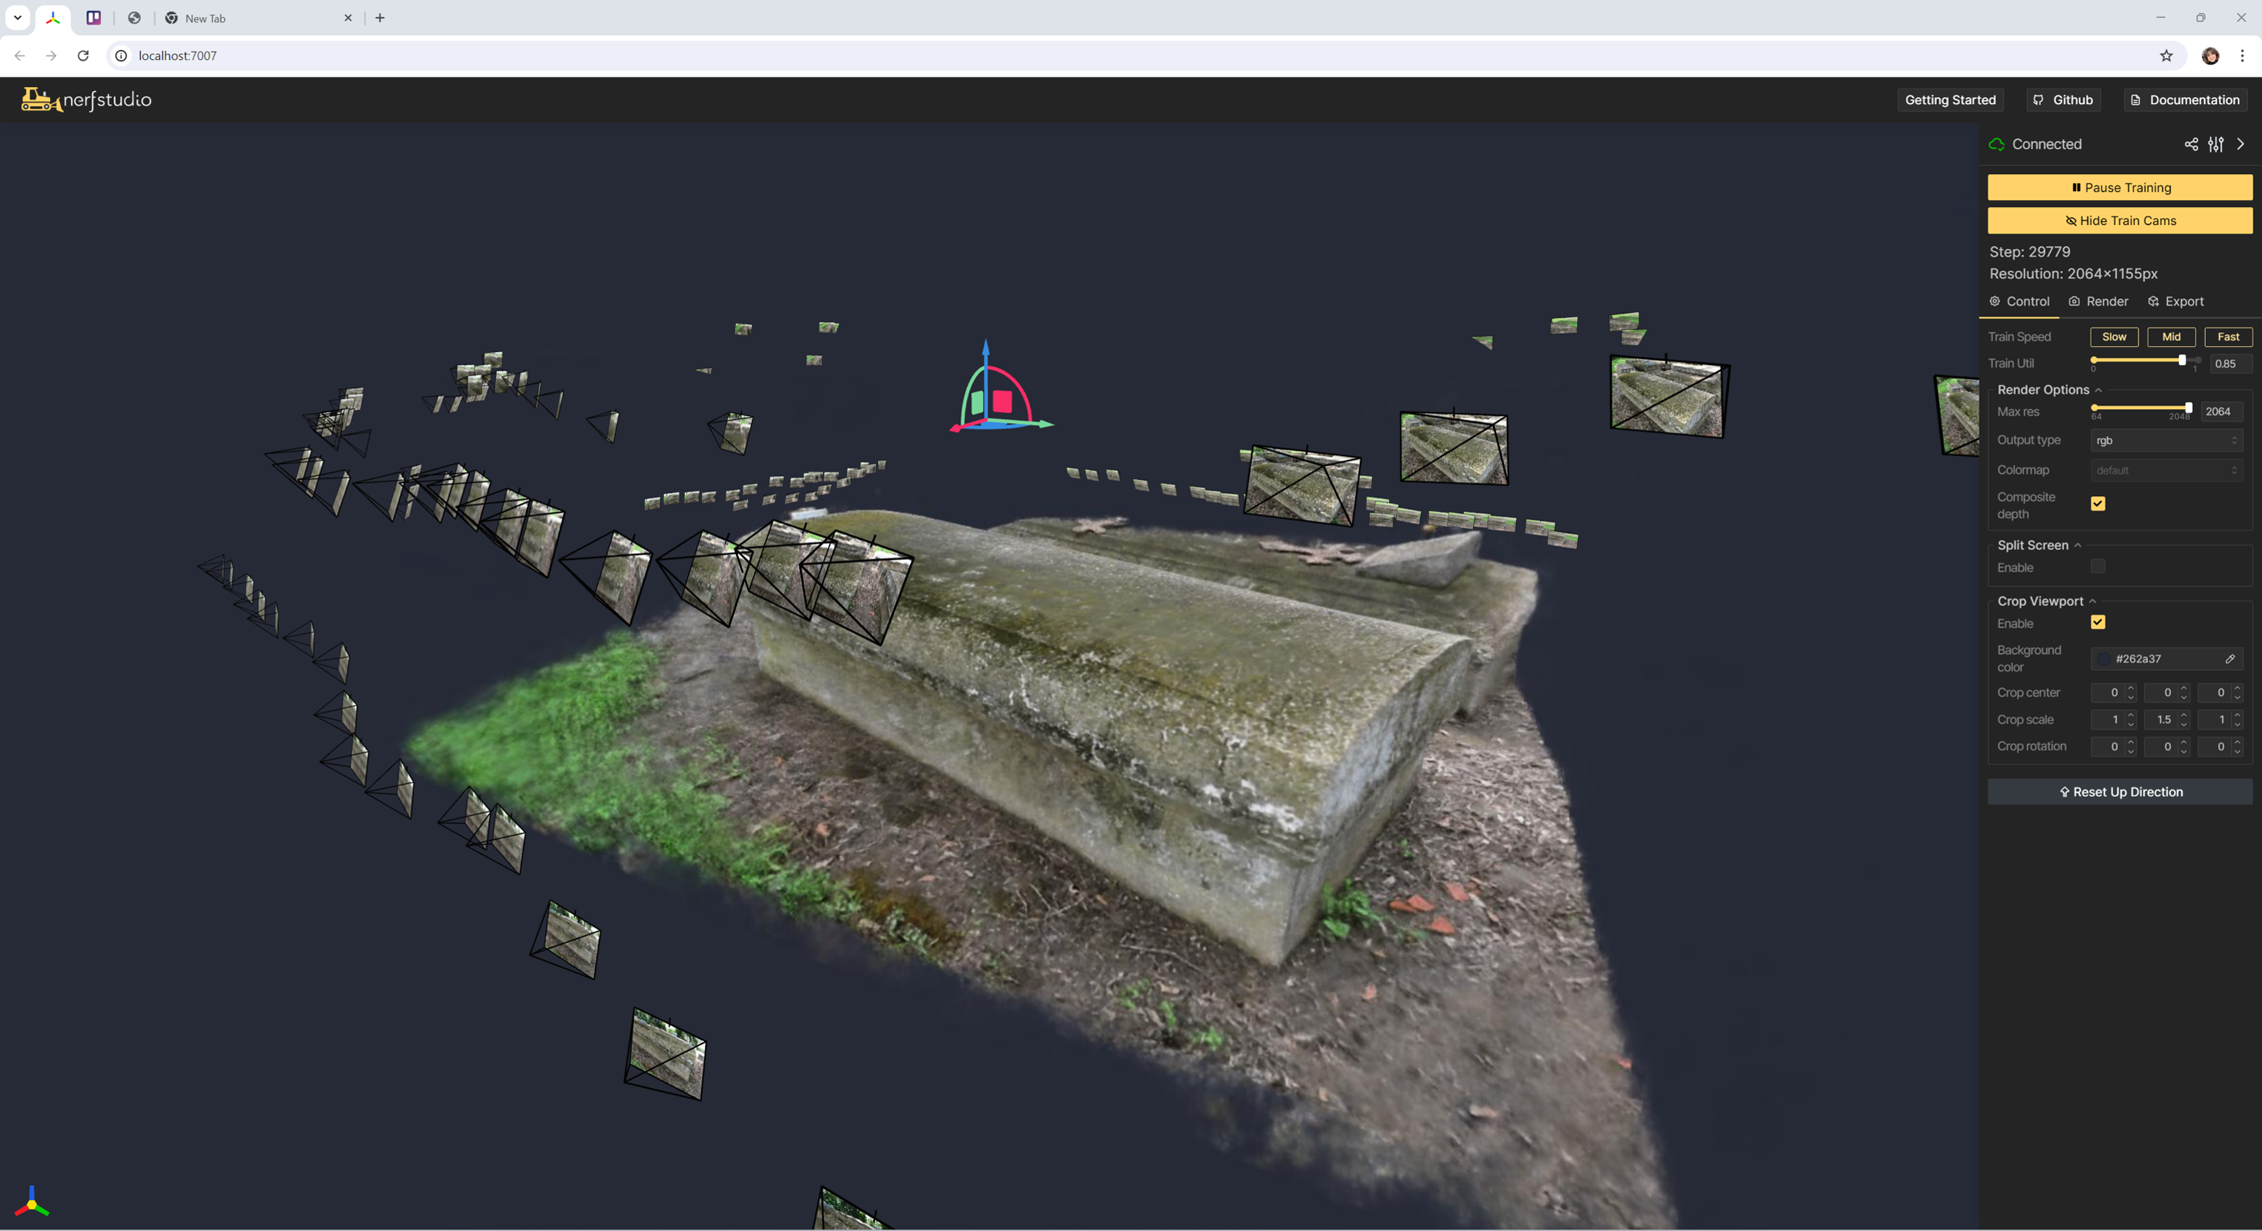Click the Hide Train Cams button
This screenshot has width=2262, height=1231.
click(2119, 220)
